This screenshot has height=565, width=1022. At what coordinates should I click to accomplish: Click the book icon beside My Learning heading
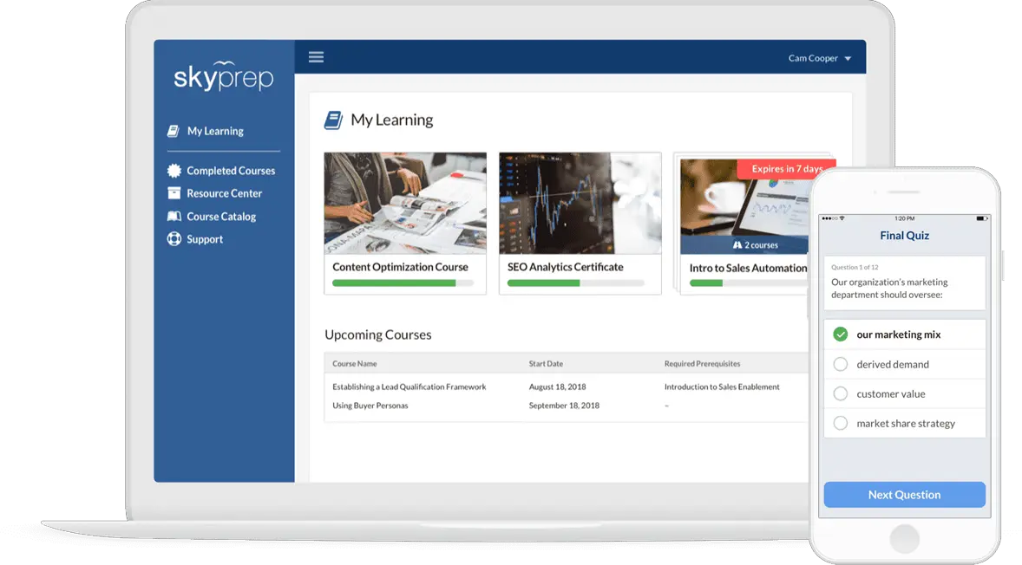point(333,120)
